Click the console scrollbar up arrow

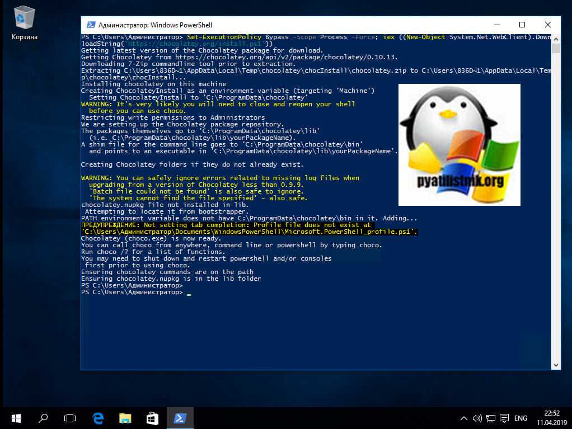[x=556, y=38]
